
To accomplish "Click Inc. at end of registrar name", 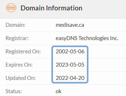I will tap(114, 38).
